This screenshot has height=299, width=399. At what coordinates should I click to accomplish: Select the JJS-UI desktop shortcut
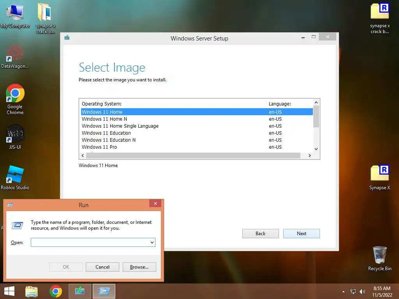tap(15, 137)
